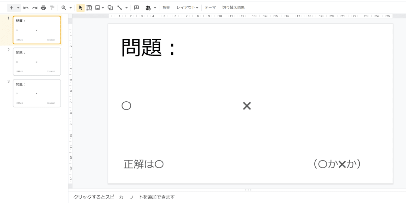Click the zoom magnifier icon
Image resolution: width=406 pixels, height=203 pixels.
(x=64, y=8)
